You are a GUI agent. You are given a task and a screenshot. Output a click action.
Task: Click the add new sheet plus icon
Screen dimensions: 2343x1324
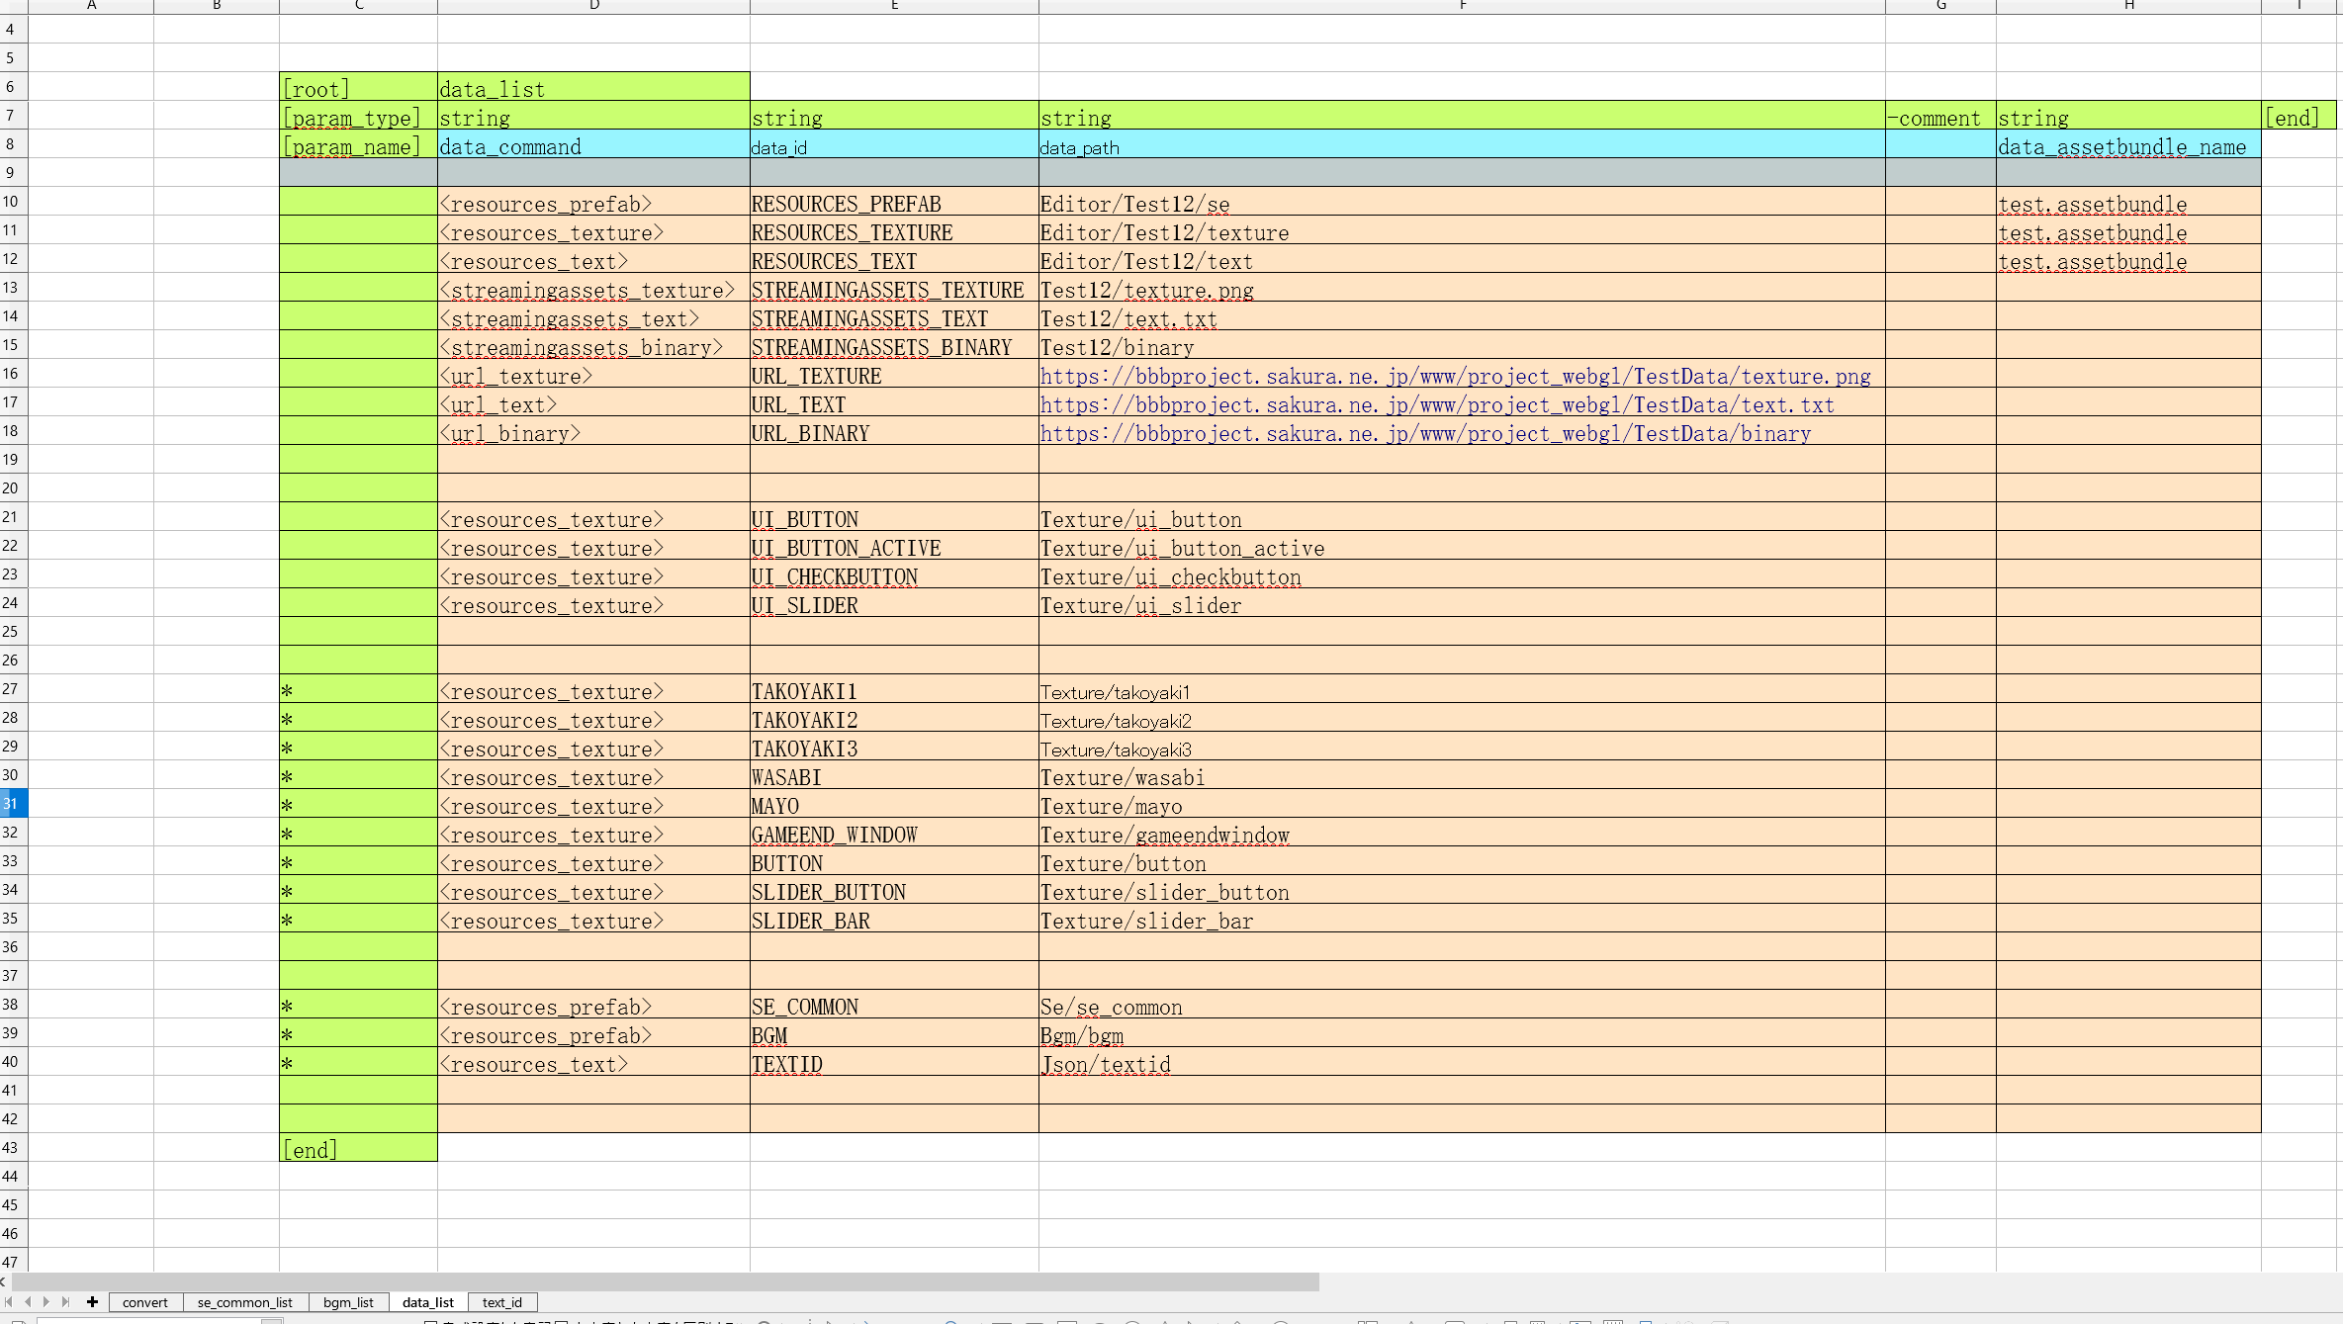[92, 1302]
